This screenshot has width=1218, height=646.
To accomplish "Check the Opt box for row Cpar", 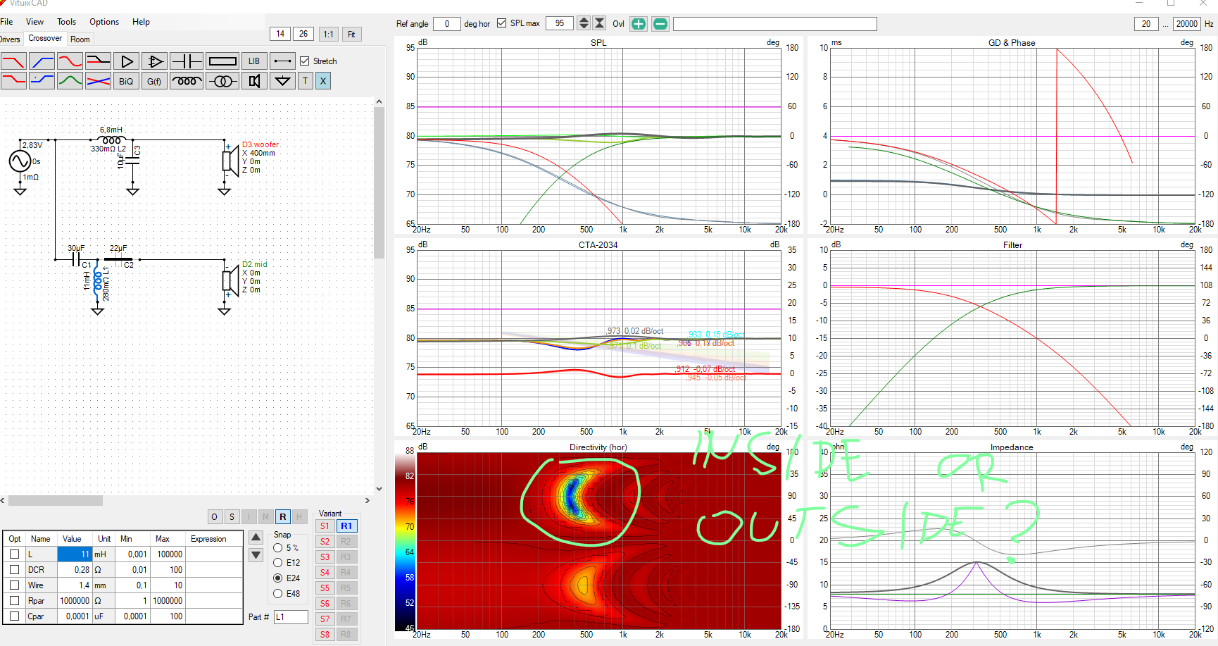I will [x=14, y=616].
